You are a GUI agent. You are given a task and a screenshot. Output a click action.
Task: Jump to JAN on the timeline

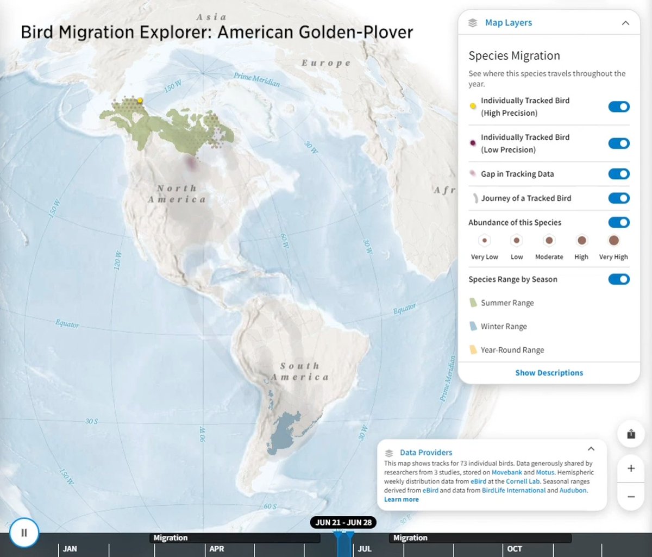[x=70, y=549]
